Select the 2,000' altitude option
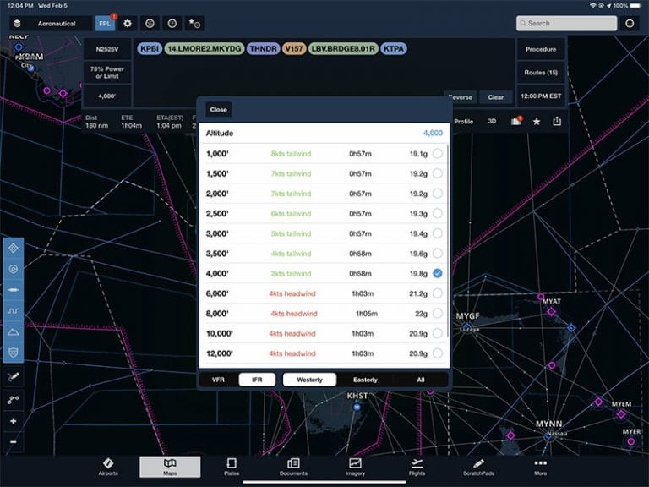649x487 pixels. click(x=324, y=194)
